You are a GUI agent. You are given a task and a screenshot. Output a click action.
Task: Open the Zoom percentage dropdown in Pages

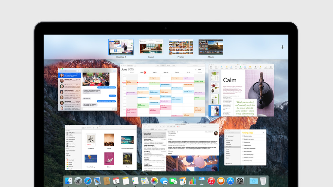[x=216, y=67]
